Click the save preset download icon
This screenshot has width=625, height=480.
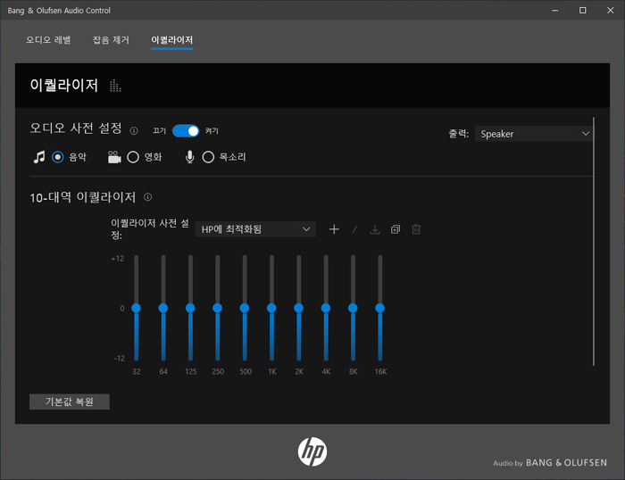375,229
